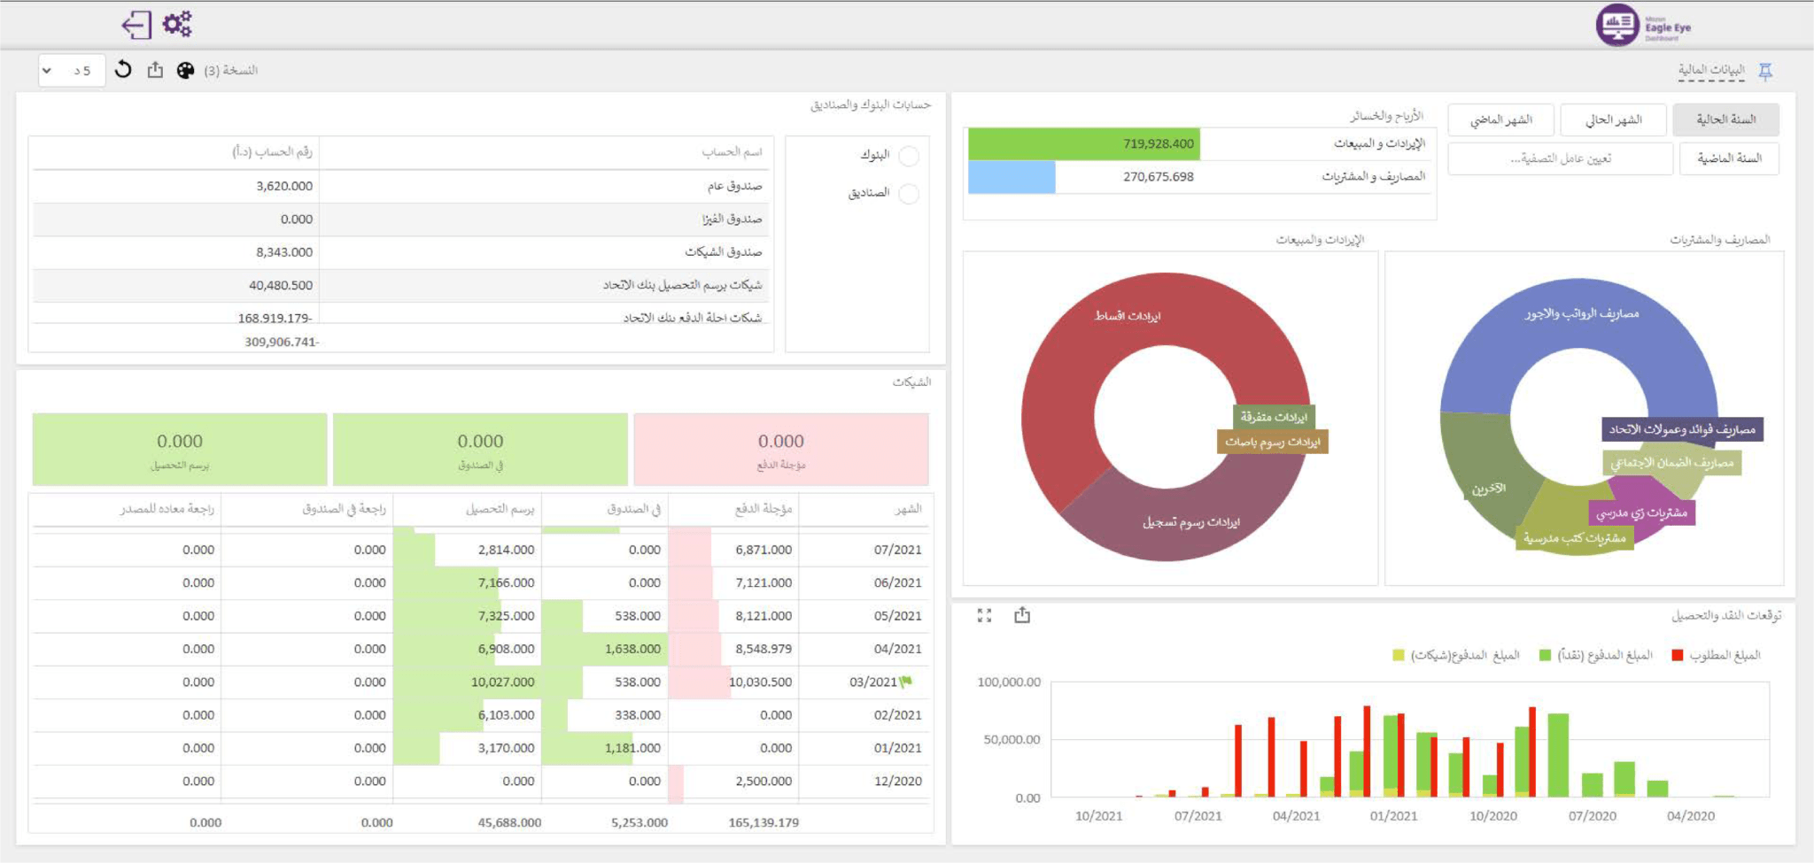Click the export icon beside the refresh icon
This screenshot has width=1814, height=863.
pyautogui.click(x=155, y=70)
